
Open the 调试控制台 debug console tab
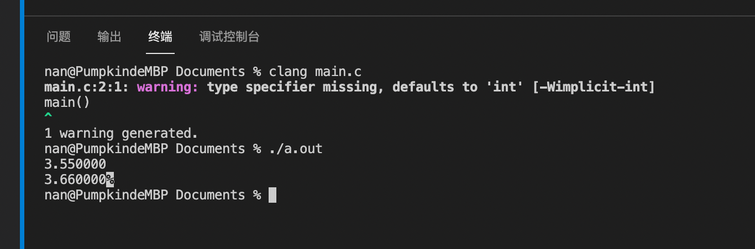coord(229,37)
